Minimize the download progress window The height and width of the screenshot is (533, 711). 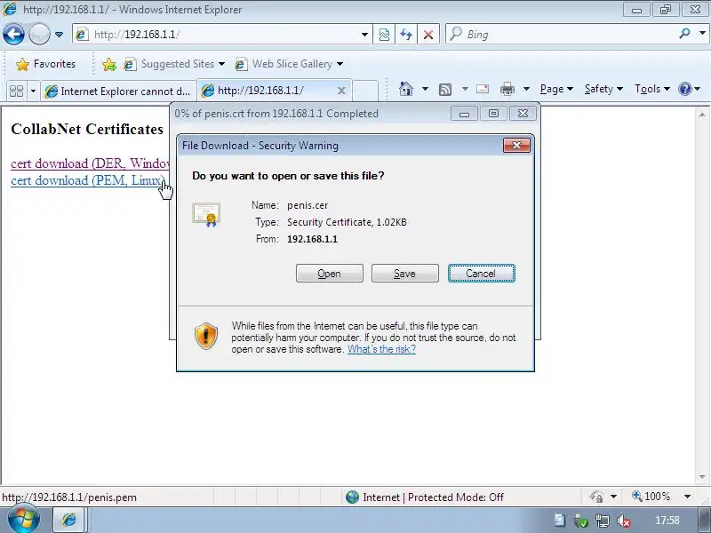tap(464, 114)
